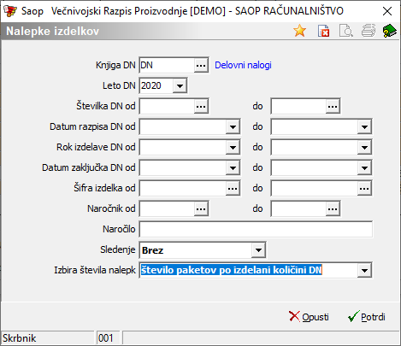Close the Saop window
Image resolution: width=401 pixels, height=346 pixels.
click(x=387, y=11)
